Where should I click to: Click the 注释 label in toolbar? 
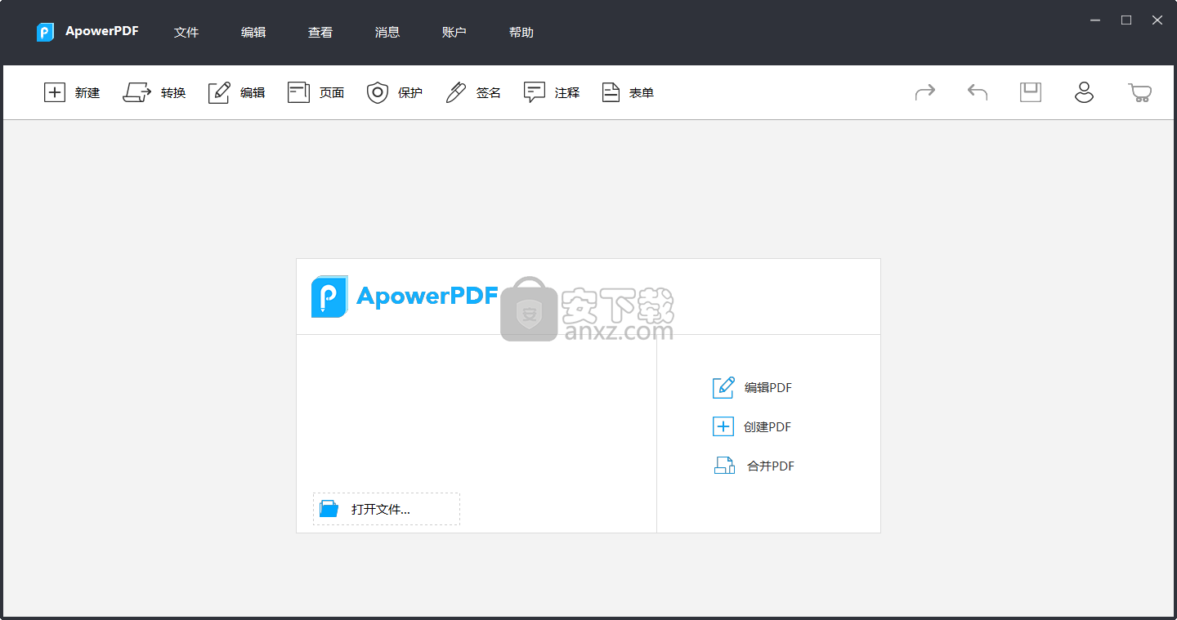567,93
